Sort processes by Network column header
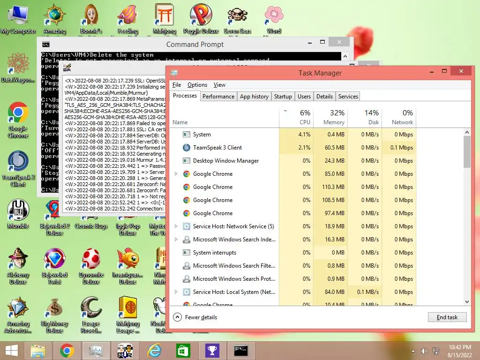 [x=399, y=117]
